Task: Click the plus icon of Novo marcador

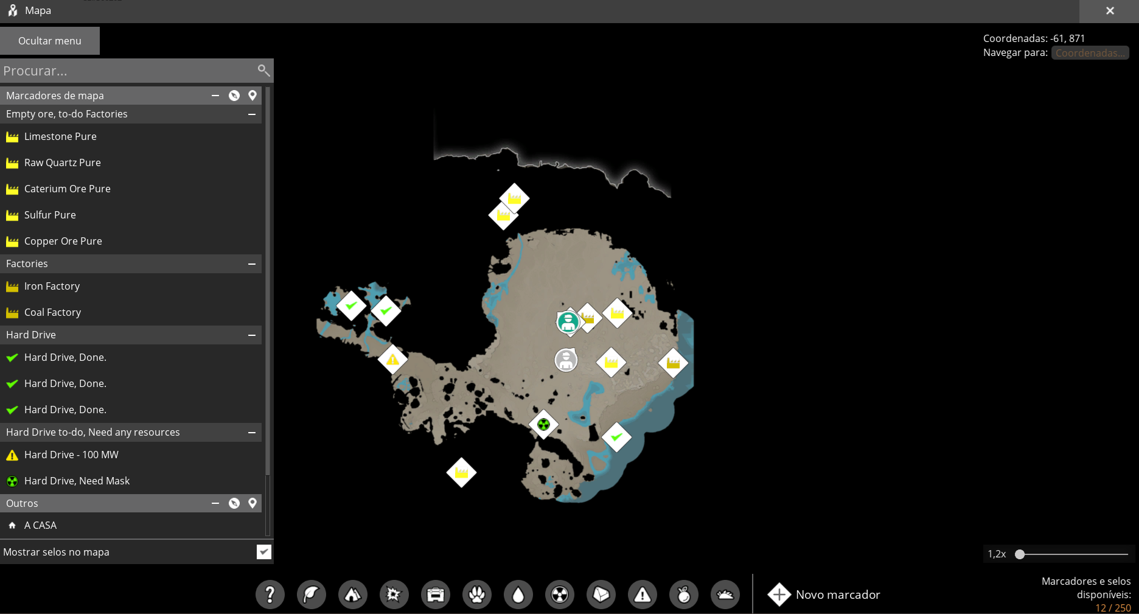Action: (x=779, y=595)
